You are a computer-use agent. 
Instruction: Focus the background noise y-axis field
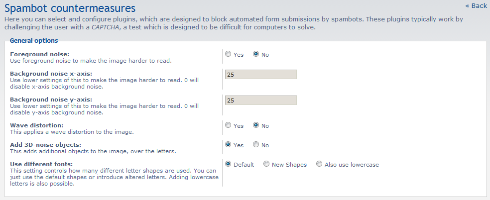click(260, 100)
